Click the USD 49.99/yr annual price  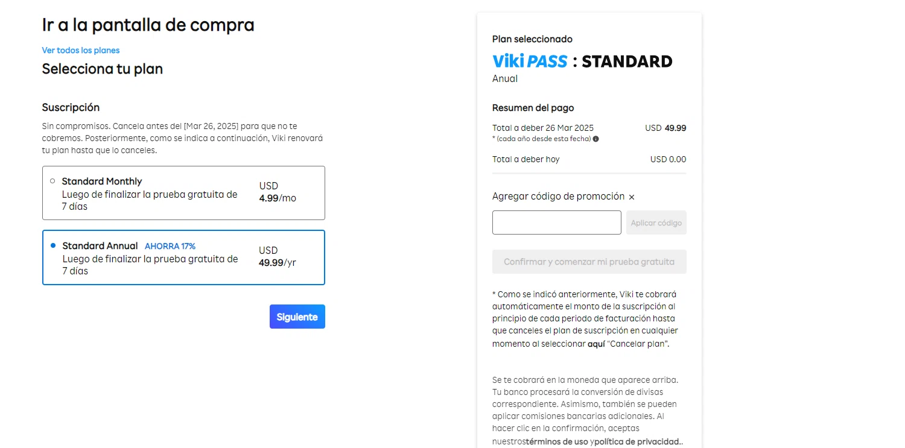pyautogui.click(x=277, y=257)
